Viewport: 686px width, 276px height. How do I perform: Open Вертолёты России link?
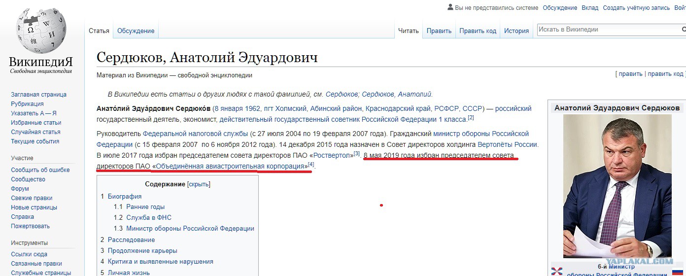[x=508, y=144]
